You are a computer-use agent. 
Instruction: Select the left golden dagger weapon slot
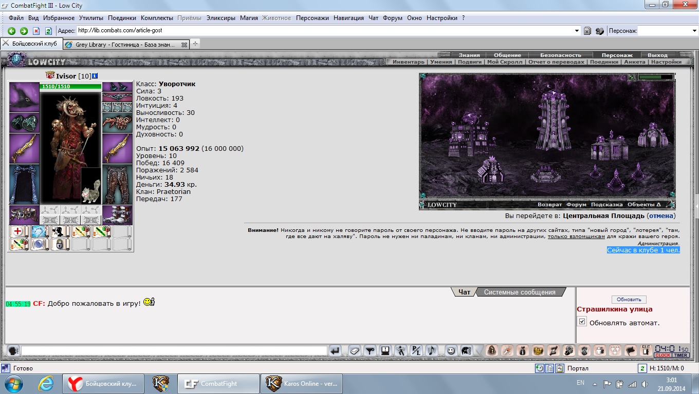(x=24, y=149)
